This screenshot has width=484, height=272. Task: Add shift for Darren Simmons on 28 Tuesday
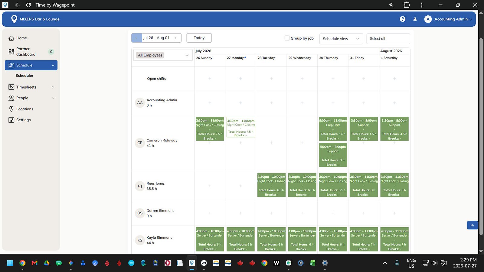coord(271,213)
